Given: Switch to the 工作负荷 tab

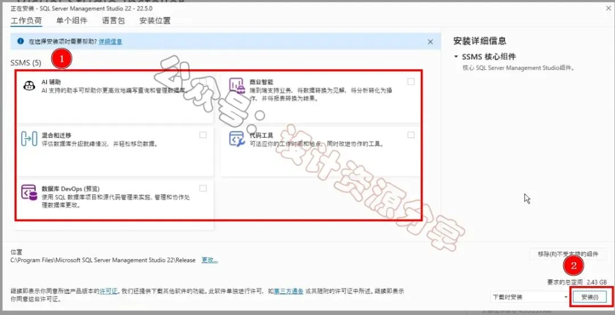Looking at the screenshot, I should (x=26, y=21).
